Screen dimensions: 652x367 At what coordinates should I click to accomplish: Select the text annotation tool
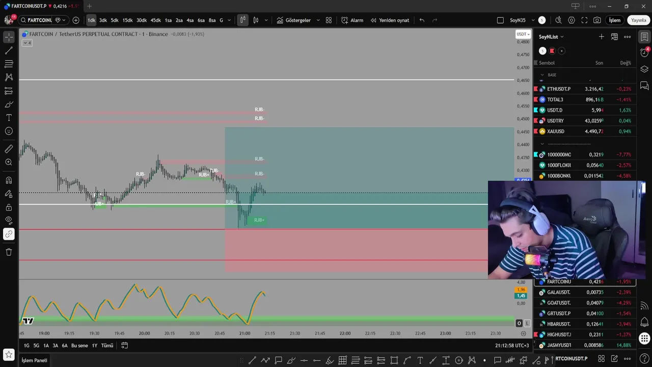pyautogui.click(x=9, y=118)
